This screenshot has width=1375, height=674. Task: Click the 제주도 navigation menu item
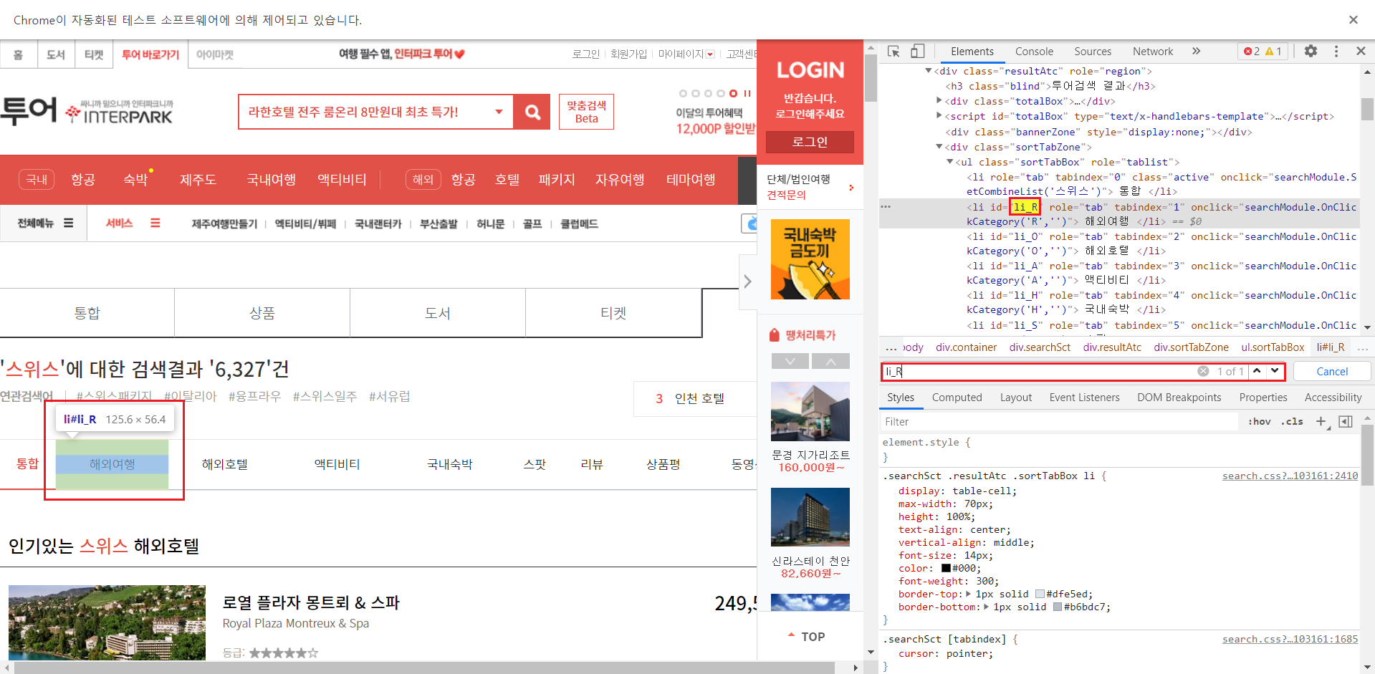click(198, 180)
